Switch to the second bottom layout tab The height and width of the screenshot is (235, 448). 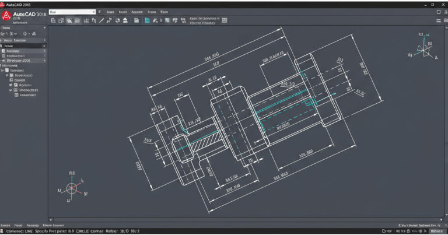(18, 225)
